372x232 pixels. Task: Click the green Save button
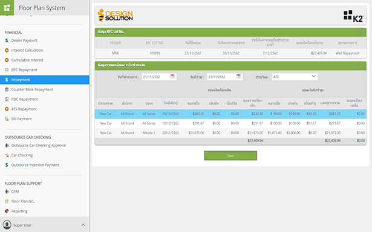tap(230, 156)
